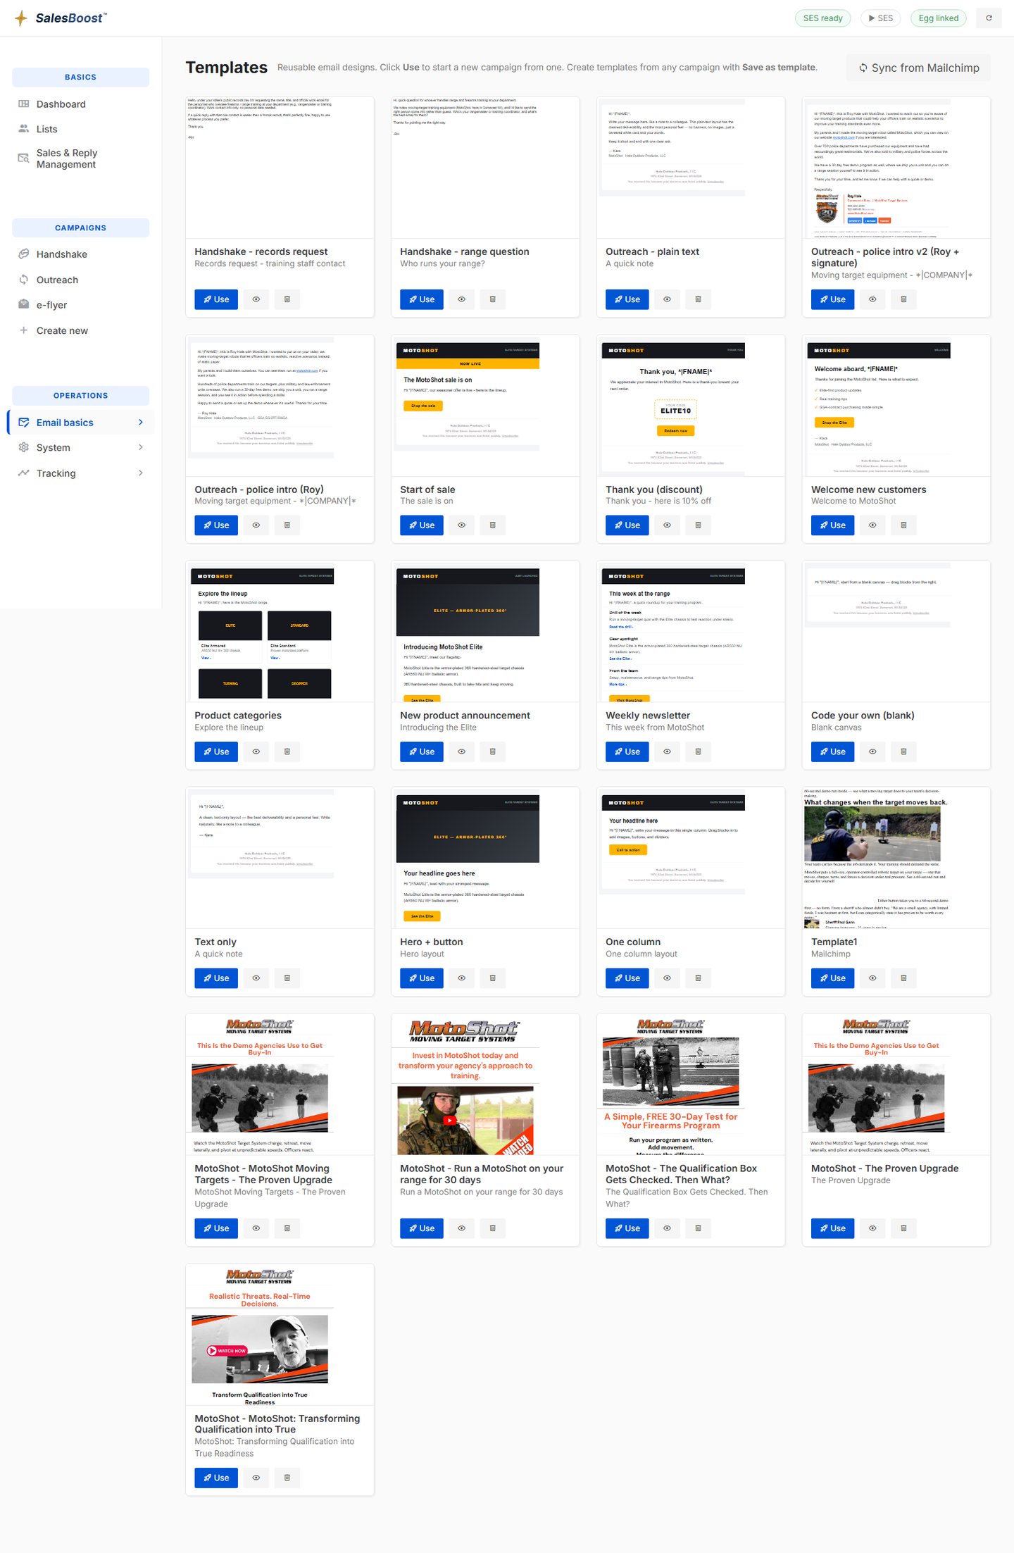Open the Product categories preview thumbnail

tap(280, 632)
